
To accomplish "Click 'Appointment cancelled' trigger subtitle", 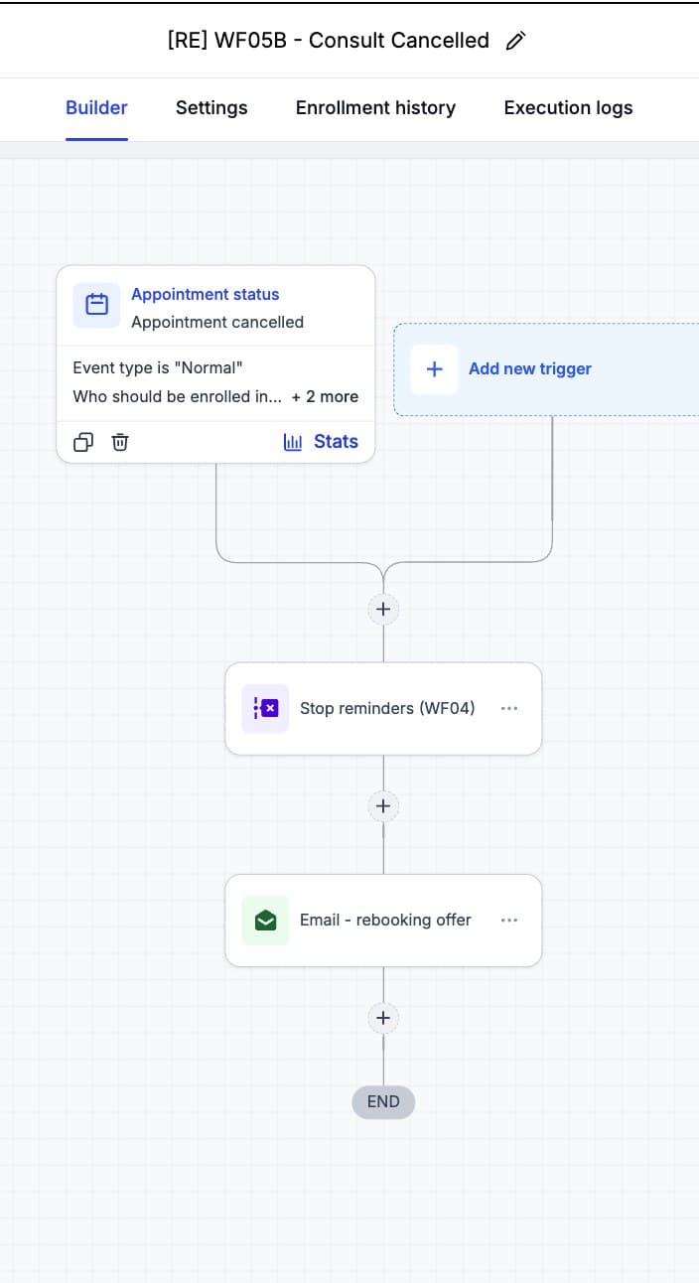I will tap(217, 322).
